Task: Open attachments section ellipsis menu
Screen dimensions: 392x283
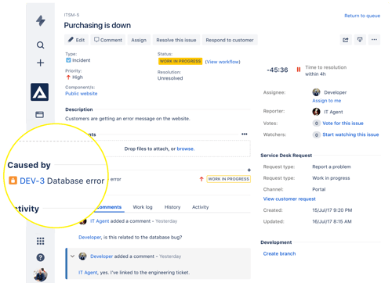Action: 245,134
